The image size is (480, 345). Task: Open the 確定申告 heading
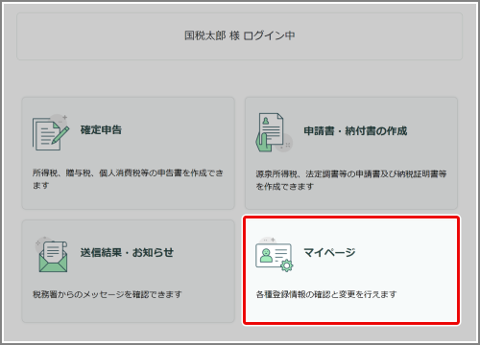click(x=101, y=130)
